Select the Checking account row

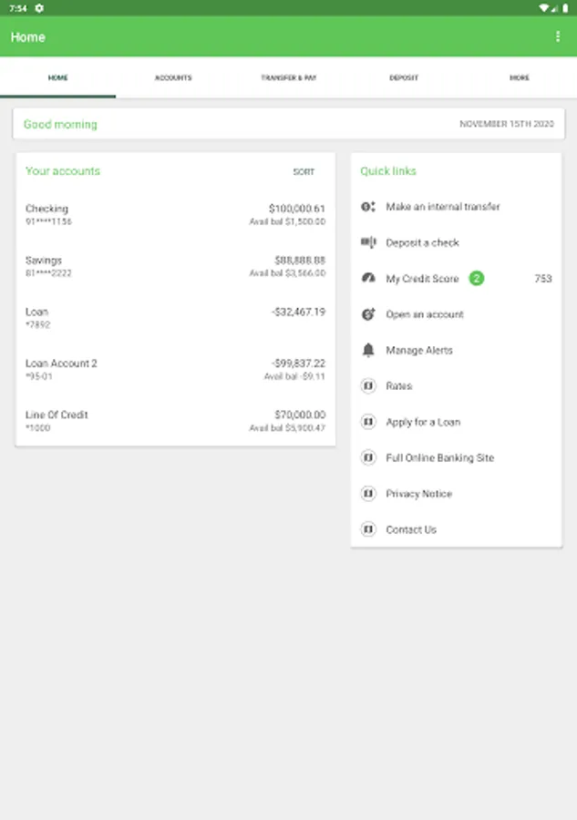point(175,214)
